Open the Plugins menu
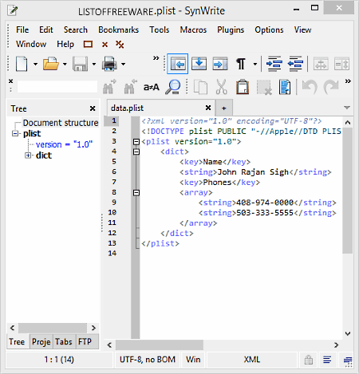359x374 pixels. coord(231,30)
